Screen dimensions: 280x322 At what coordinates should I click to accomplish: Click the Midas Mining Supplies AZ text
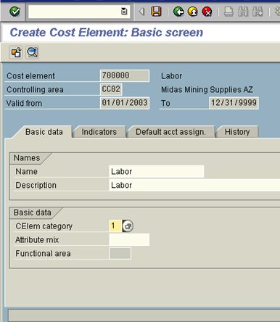pos(207,89)
